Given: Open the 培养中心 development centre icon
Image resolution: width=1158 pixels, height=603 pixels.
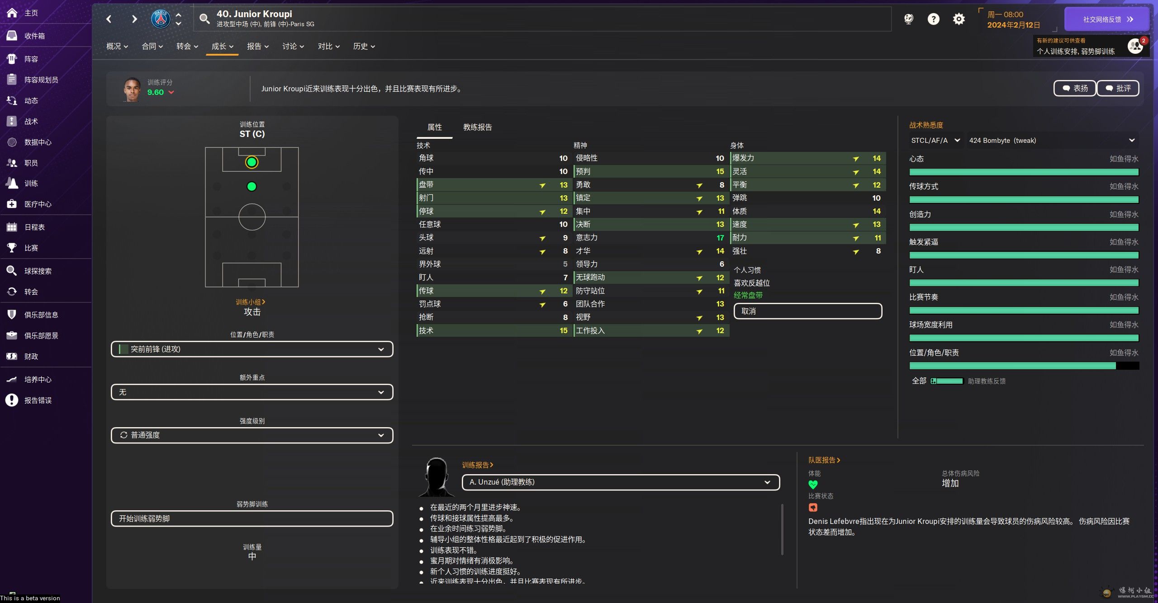Looking at the screenshot, I should click(12, 379).
